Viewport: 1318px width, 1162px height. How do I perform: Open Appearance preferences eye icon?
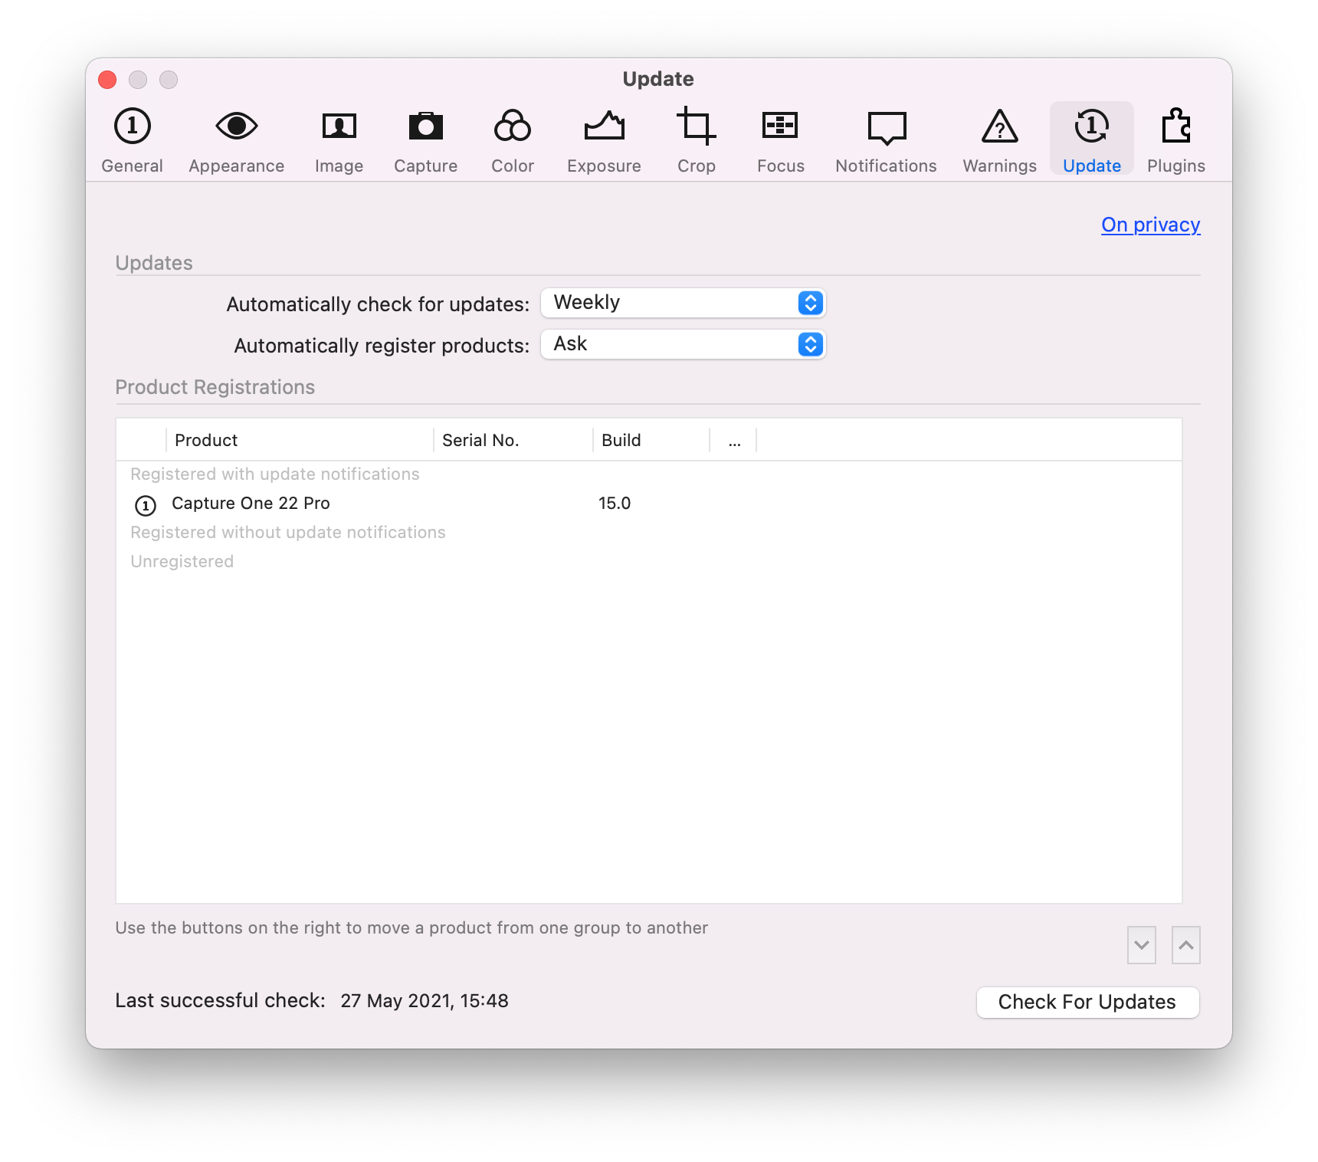click(237, 126)
